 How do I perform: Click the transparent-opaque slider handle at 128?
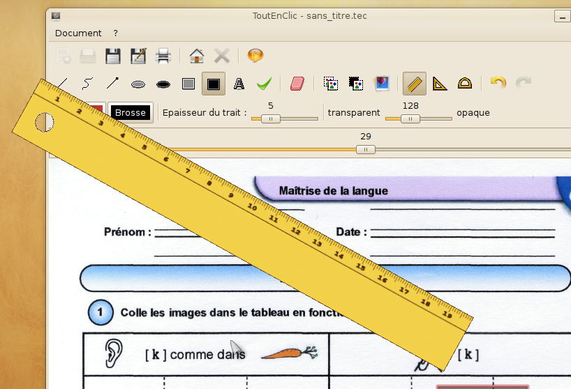(410, 119)
